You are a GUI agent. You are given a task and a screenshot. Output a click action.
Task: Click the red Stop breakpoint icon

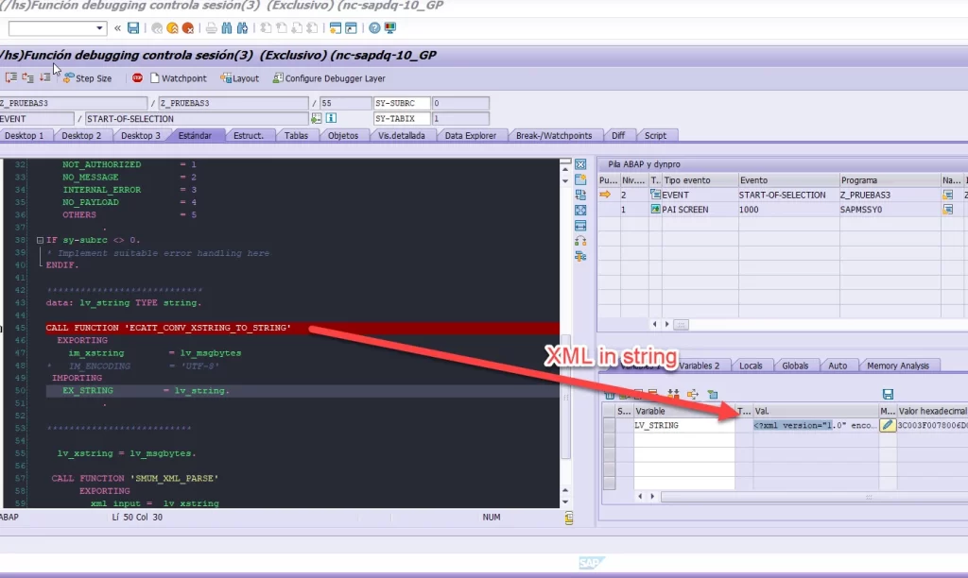tap(137, 77)
